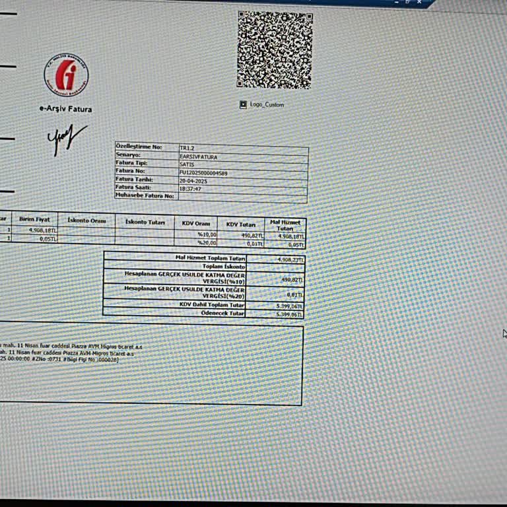Screen dimensions: 507x507
Task: Click '490,82TL' in the totals box
Action: tap(292, 280)
